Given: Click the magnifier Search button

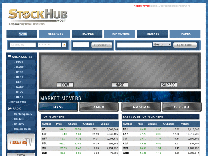Looking at the screenshot, I should coord(185,45).
